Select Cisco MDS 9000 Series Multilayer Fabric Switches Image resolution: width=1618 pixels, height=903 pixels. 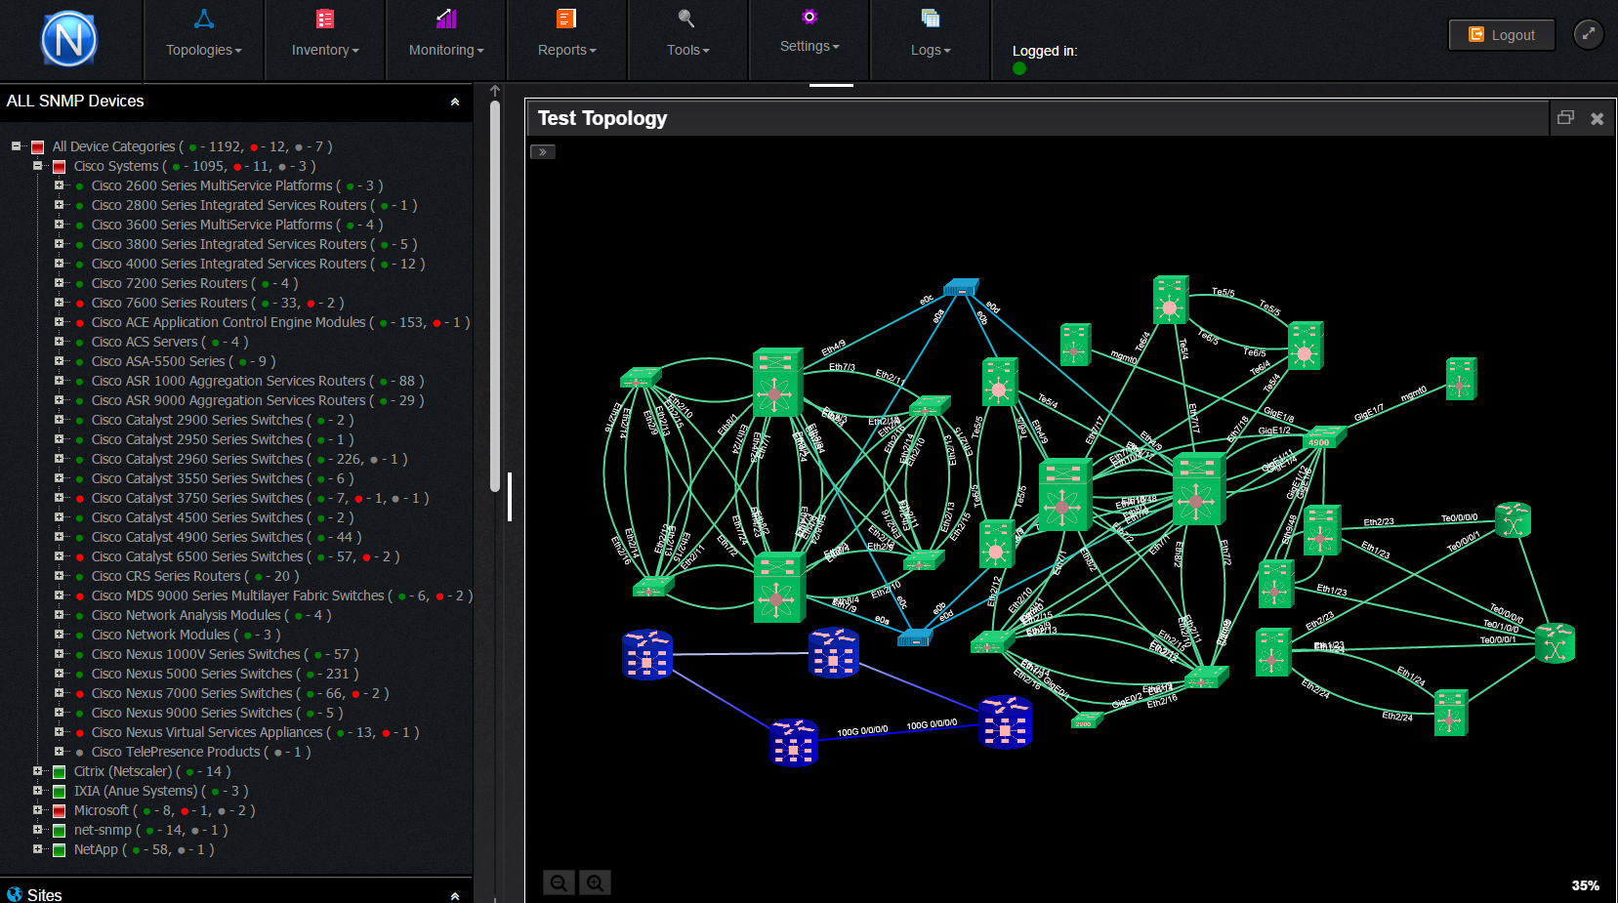pyautogui.click(x=238, y=595)
